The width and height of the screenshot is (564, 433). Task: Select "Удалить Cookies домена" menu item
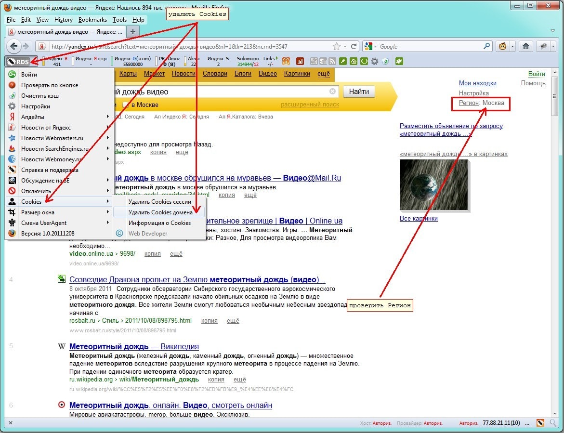(160, 212)
